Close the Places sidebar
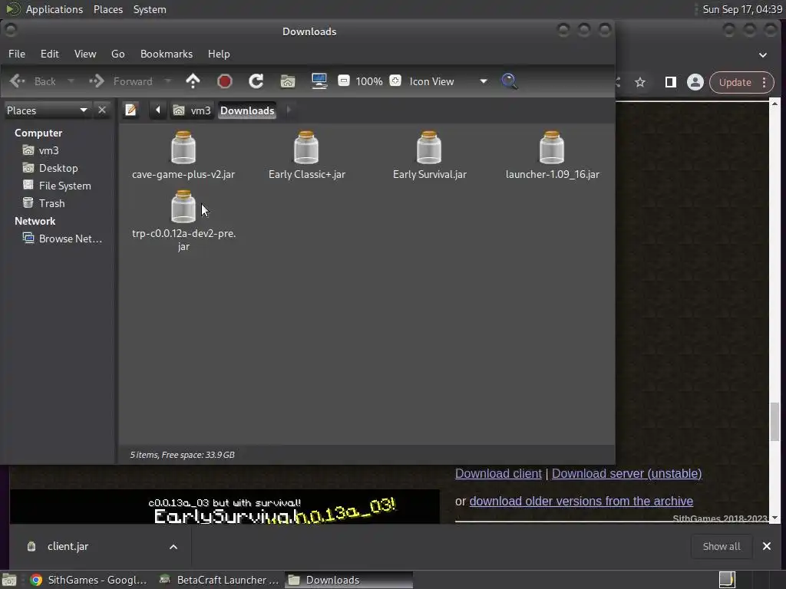The image size is (786, 589). tap(102, 110)
